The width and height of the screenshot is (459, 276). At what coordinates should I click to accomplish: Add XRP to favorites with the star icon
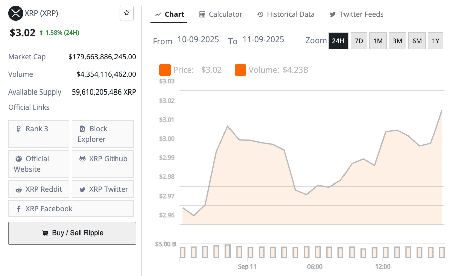127,13
